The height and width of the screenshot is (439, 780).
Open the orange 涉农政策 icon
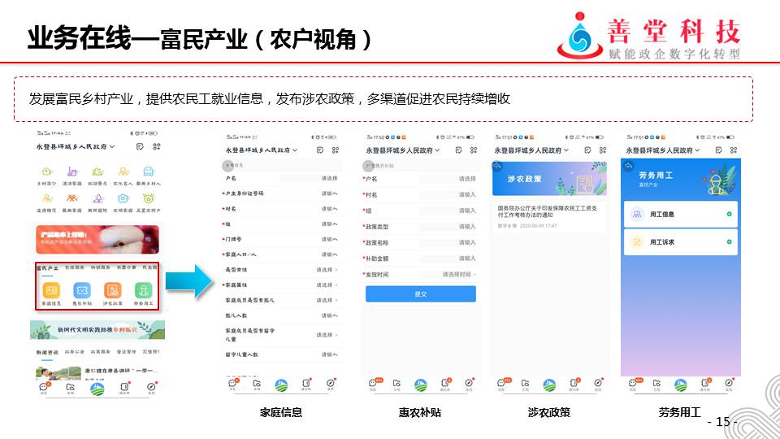click(112, 290)
